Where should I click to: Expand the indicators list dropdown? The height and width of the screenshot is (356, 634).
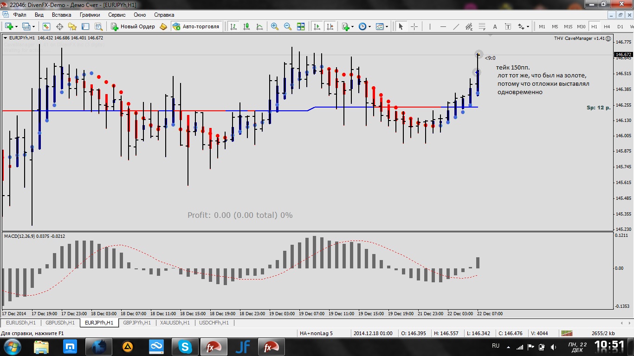353,26
